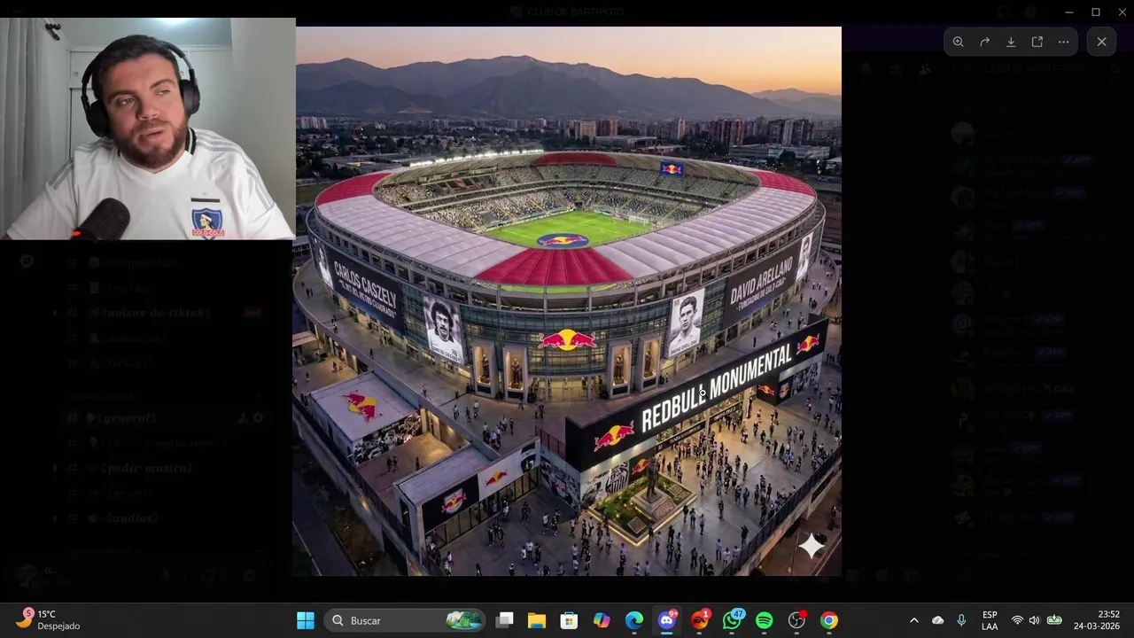The image size is (1134, 638).
Task: Download the stadium image
Action: pyautogui.click(x=1011, y=42)
